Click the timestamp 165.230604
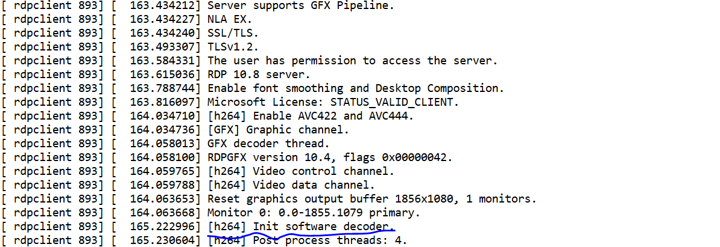The width and height of the screenshot is (720, 247). click(166, 240)
